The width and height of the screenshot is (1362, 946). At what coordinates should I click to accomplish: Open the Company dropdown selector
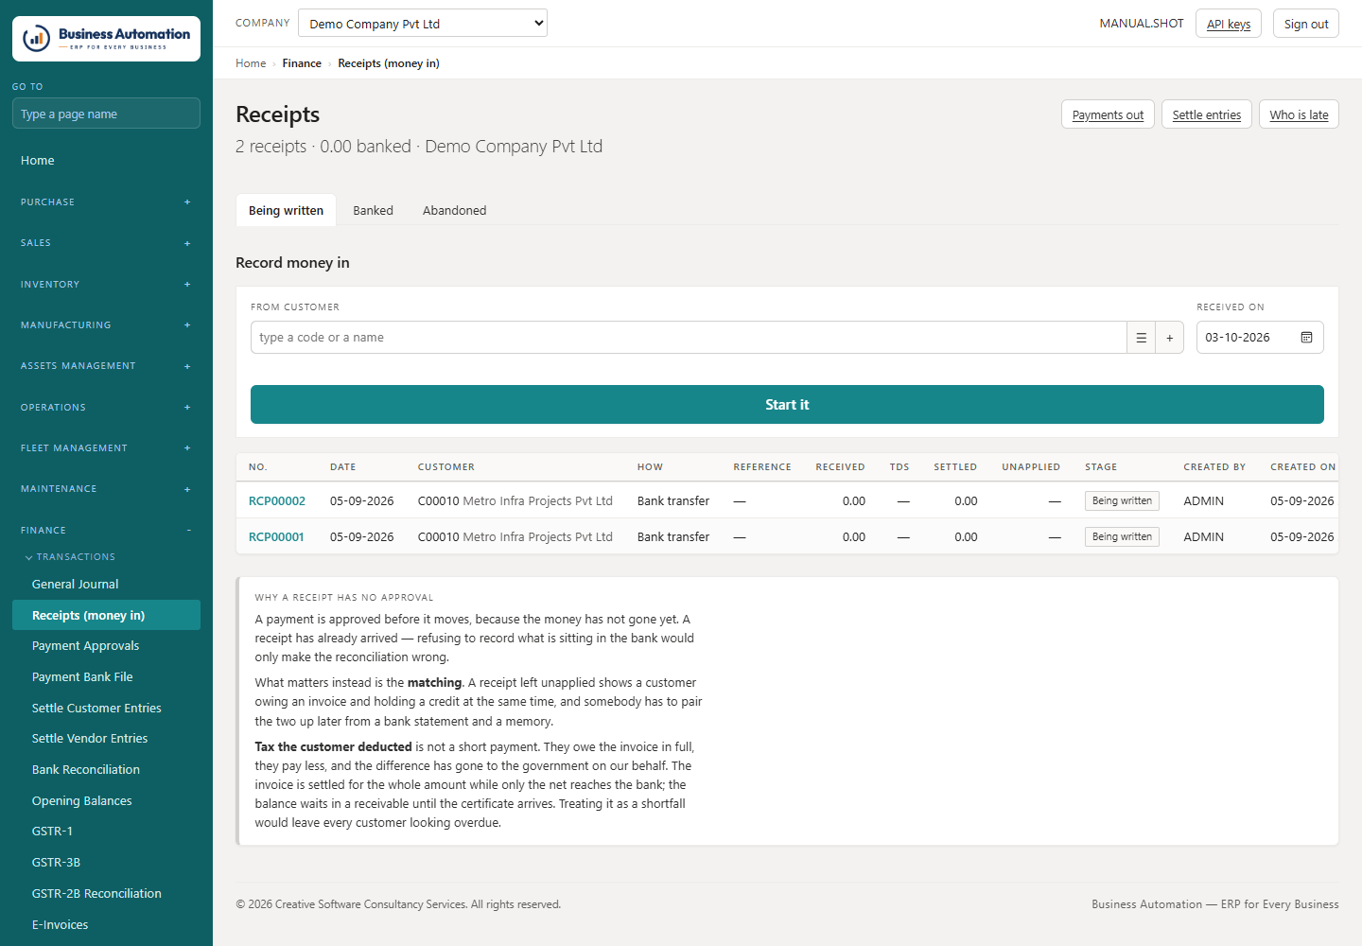[x=423, y=24]
